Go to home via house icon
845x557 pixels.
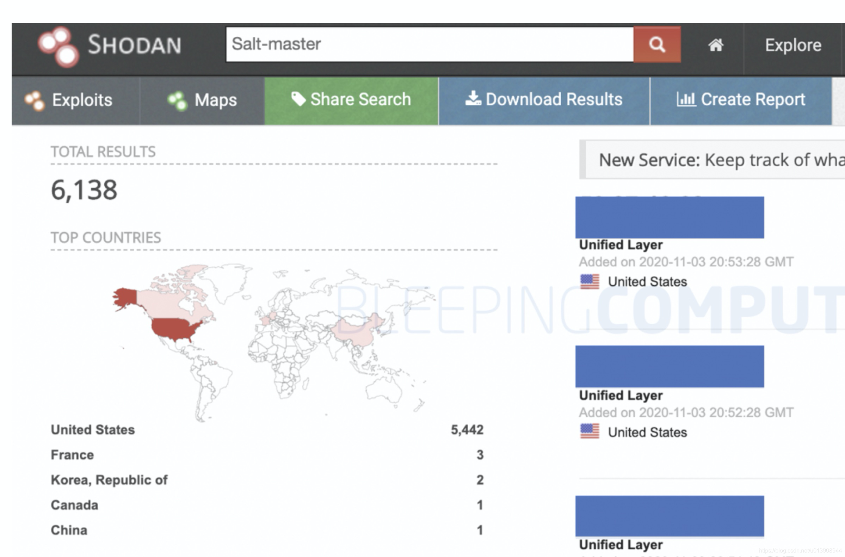pyautogui.click(x=715, y=45)
